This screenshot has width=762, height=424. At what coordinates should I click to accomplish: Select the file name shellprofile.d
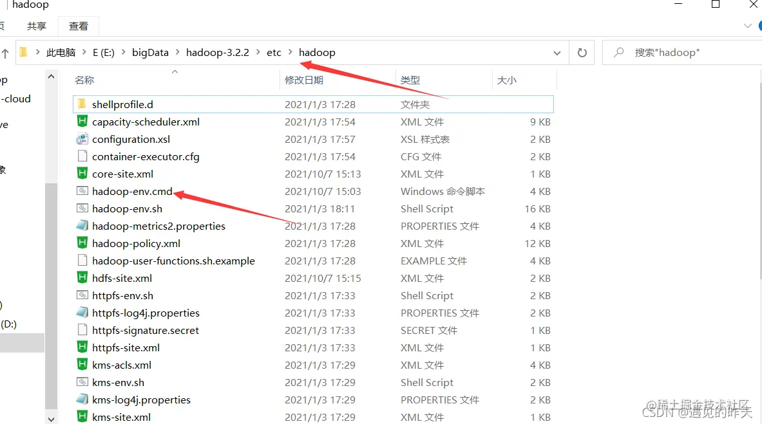(122, 104)
